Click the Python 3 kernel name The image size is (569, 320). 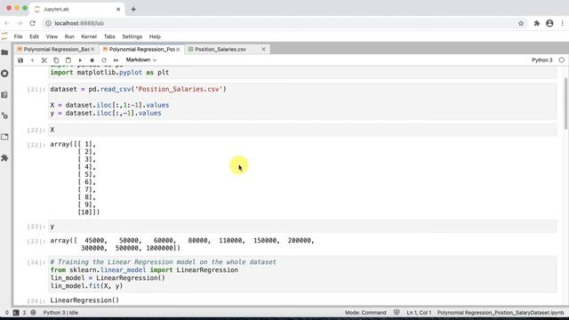point(541,60)
